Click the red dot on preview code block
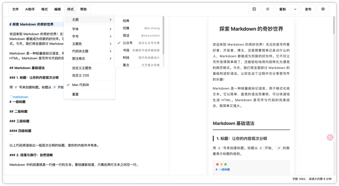The height and width of the screenshot is (186, 339). click(217, 164)
